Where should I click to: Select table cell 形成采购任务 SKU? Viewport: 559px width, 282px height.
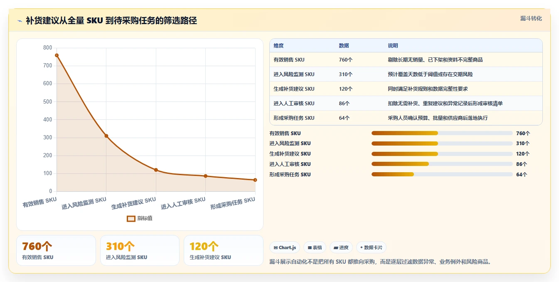[294, 118]
